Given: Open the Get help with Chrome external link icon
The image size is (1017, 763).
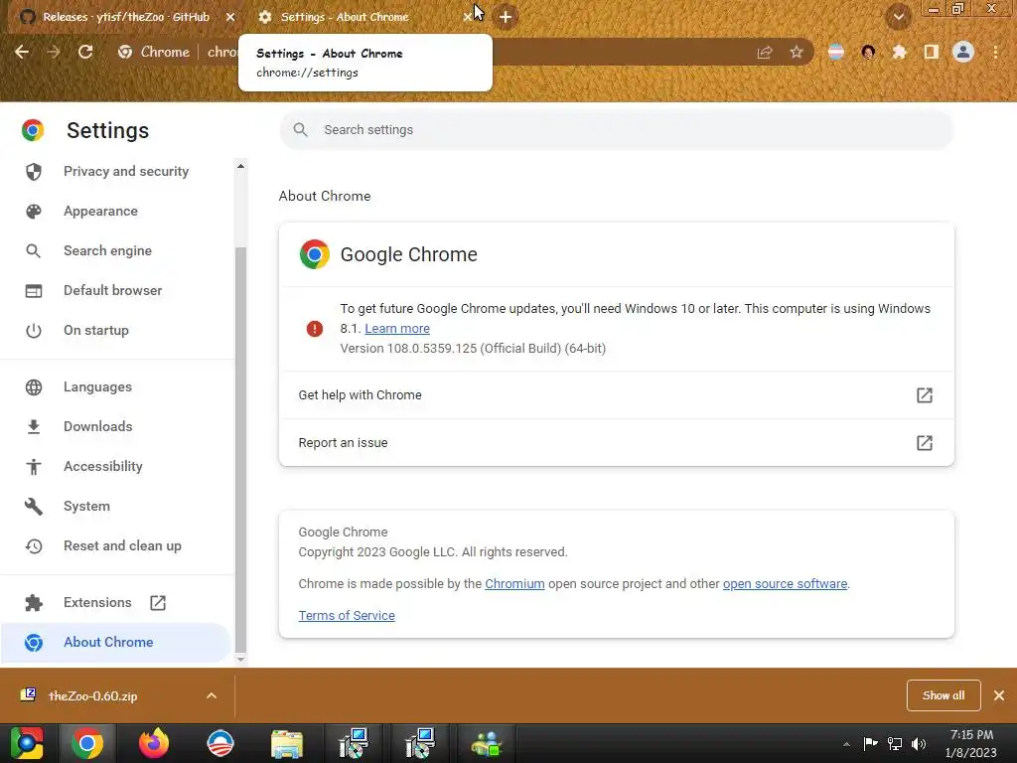Looking at the screenshot, I should click(x=925, y=395).
